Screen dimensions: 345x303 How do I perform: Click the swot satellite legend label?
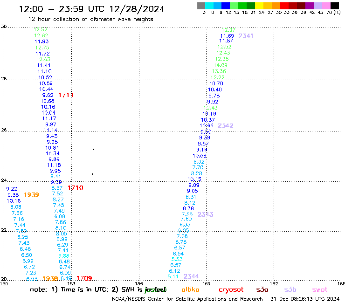click(x=320, y=290)
